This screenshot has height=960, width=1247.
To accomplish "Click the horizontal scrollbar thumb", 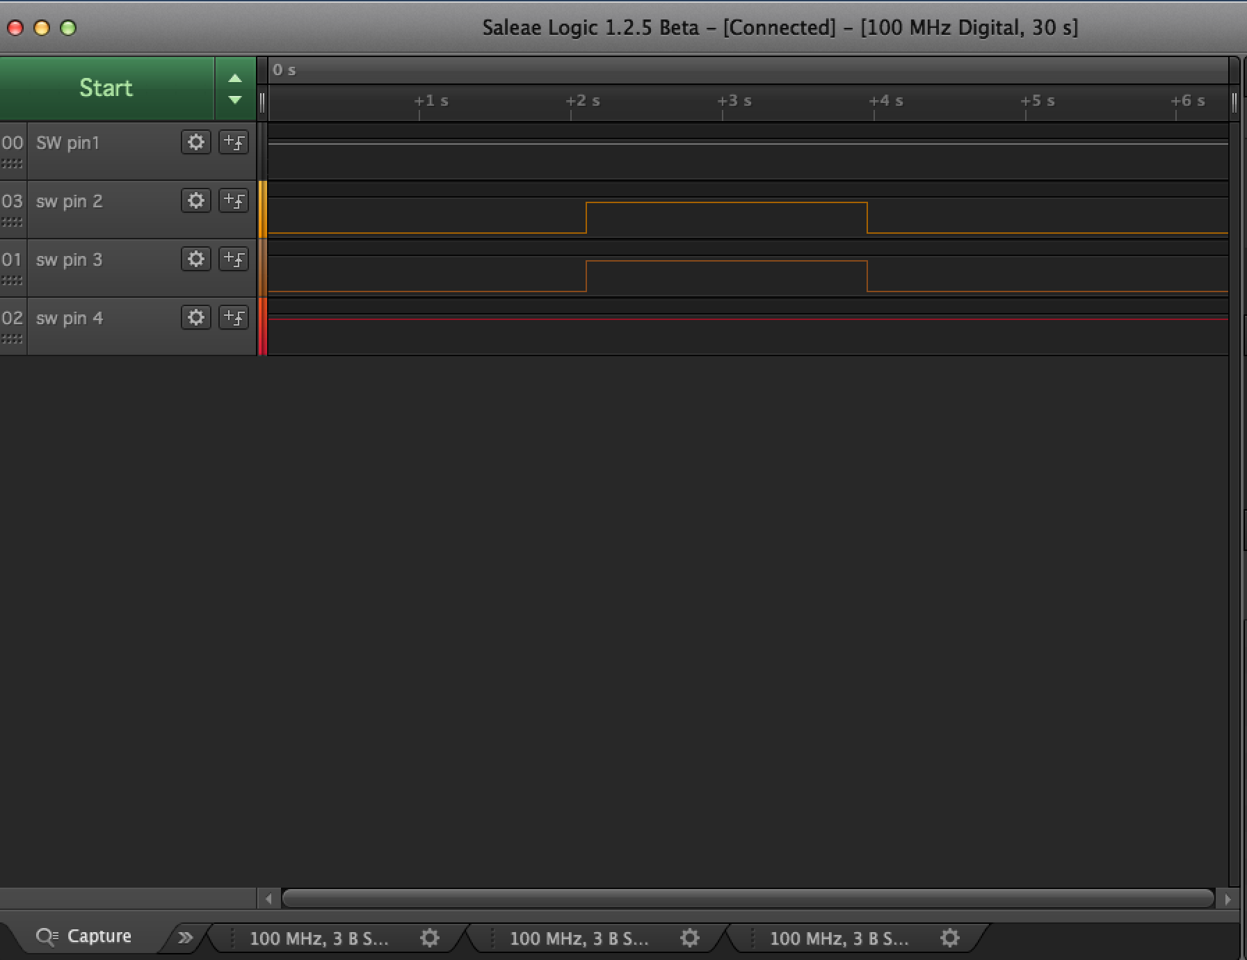I will point(748,899).
